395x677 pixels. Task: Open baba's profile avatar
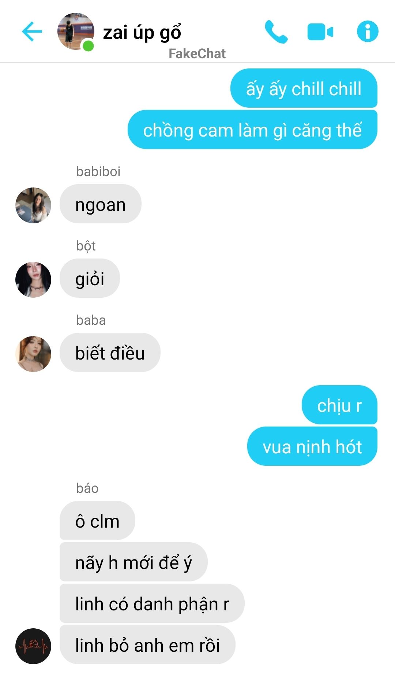point(33,354)
